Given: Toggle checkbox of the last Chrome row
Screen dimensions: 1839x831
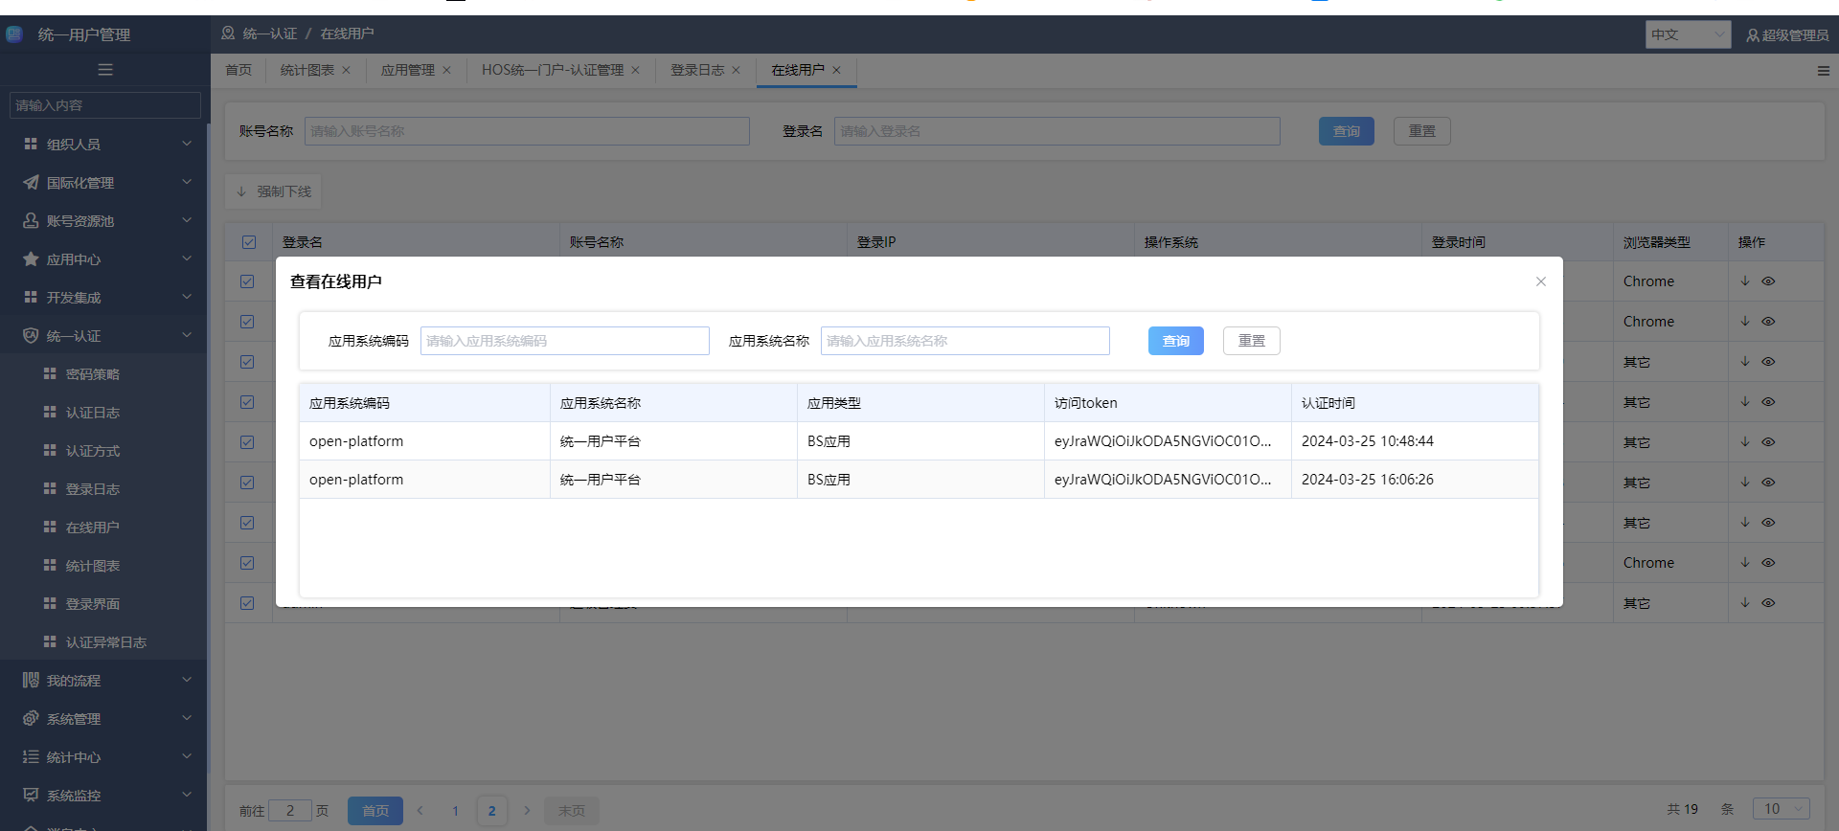Looking at the screenshot, I should [247, 563].
